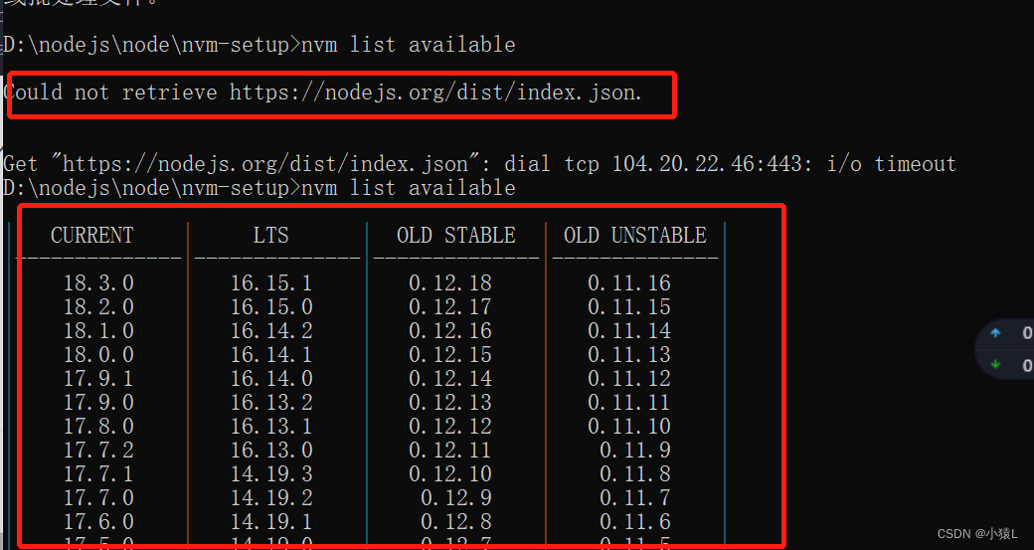
Task: Select the OLD UNSTABLE column header
Action: [635, 235]
